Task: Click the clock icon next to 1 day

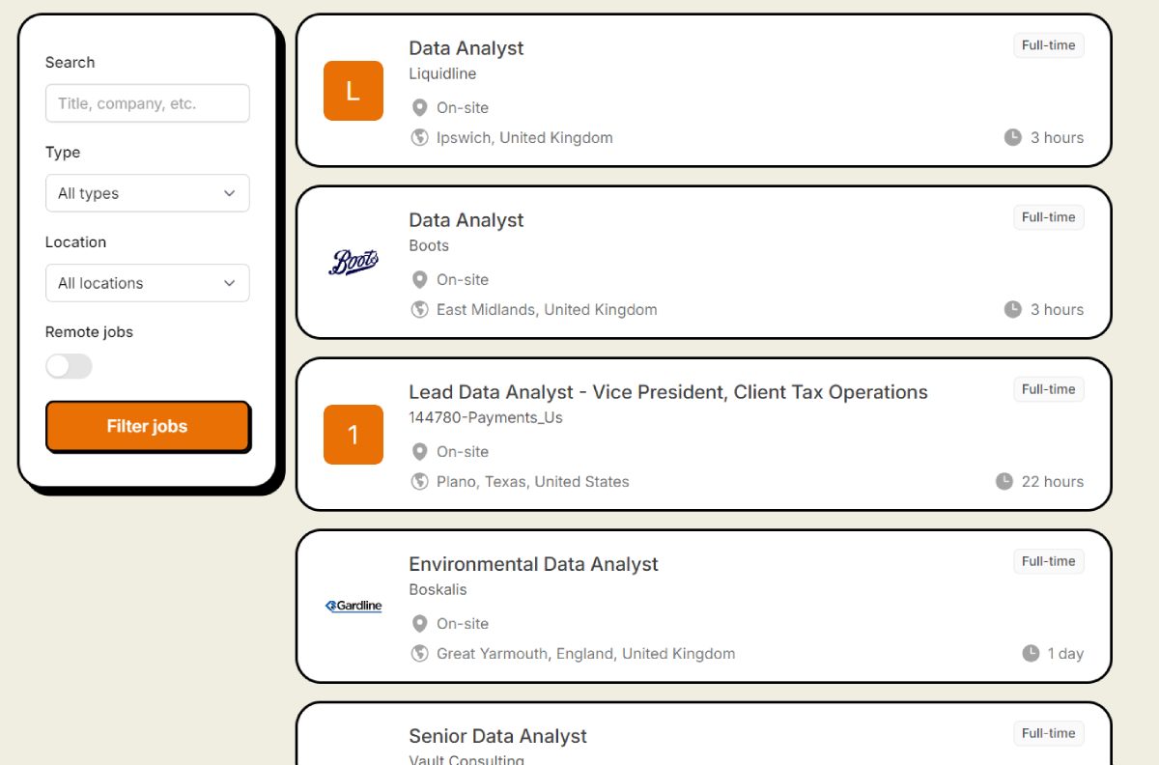Action: tap(1031, 653)
